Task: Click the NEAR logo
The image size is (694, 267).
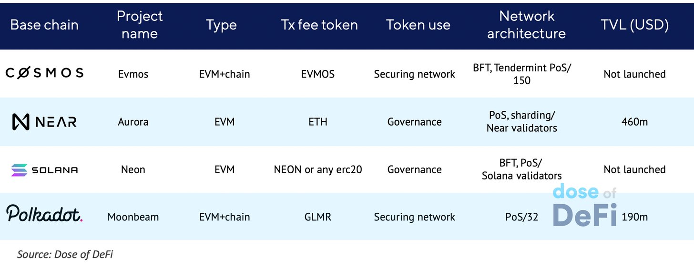Action: (x=44, y=122)
